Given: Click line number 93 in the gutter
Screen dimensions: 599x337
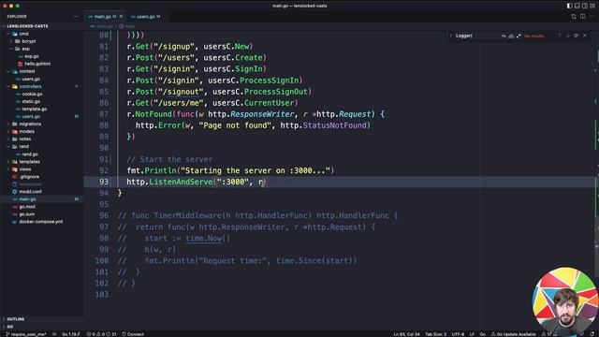Looking at the screenshot, I should (x=104, y=182).
